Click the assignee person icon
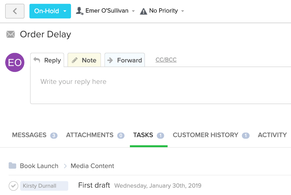This screenshot has height=195, width=291. coord(79,11)
